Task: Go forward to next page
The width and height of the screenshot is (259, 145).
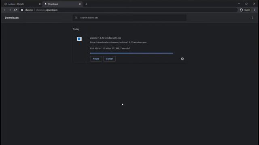Action: pyautogui.click(x=10, y=10)
